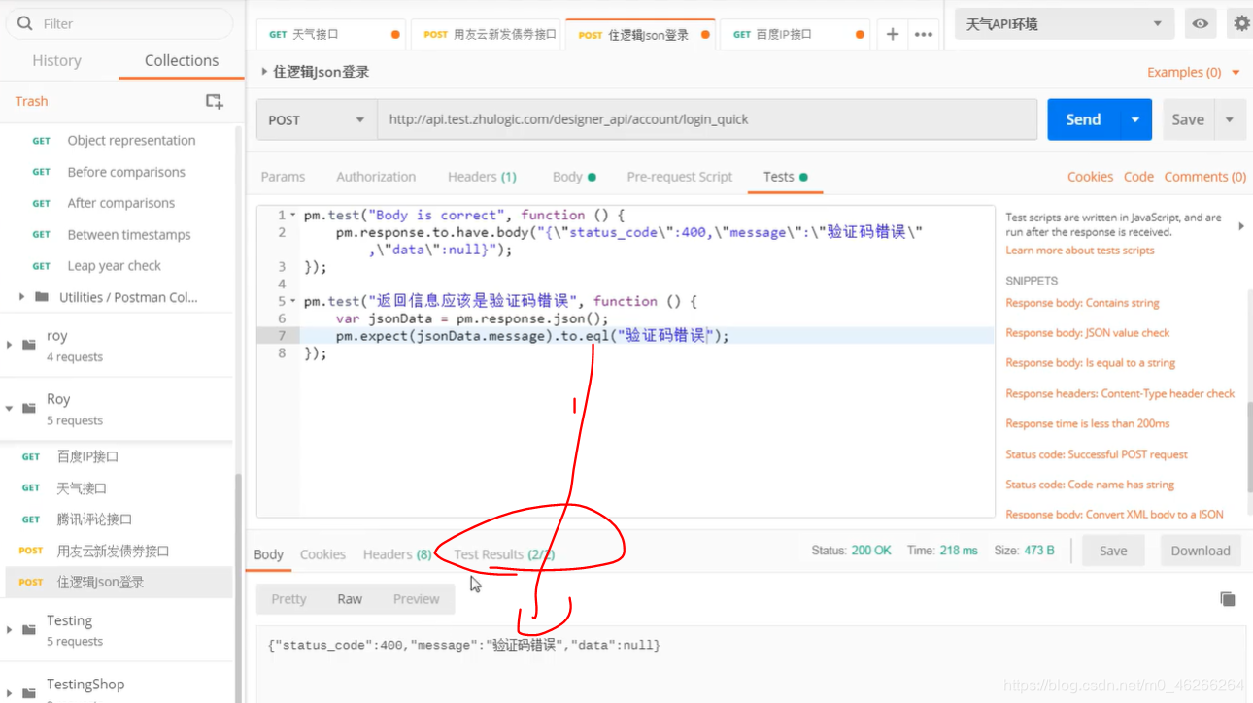Expand the Testing collection

[9, 629]
